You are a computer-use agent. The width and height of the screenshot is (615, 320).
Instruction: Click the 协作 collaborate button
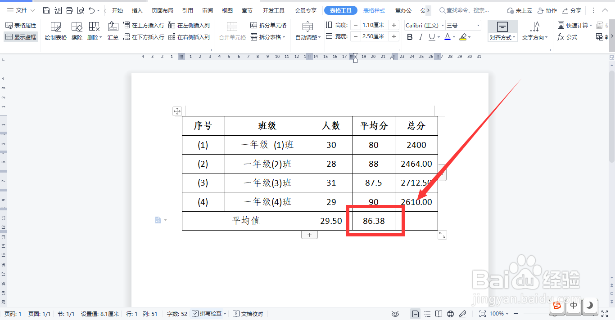pos(548,10)
